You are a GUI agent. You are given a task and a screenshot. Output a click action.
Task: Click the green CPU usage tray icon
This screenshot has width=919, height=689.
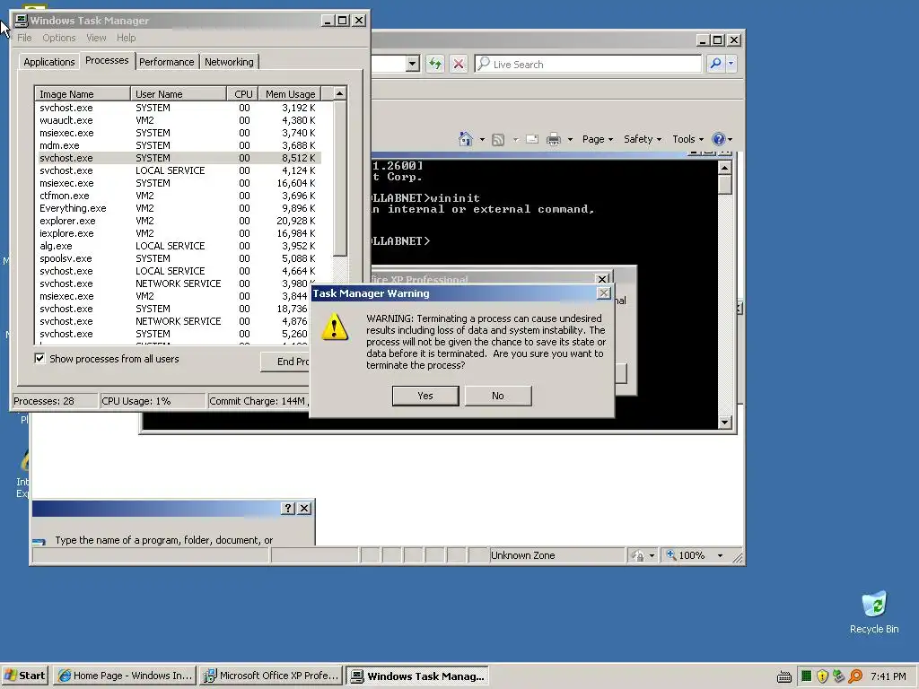tap(807, 676)
